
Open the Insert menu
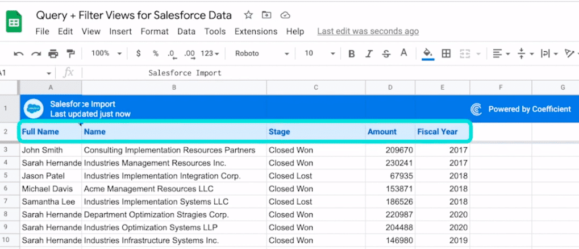coord(120,31)
